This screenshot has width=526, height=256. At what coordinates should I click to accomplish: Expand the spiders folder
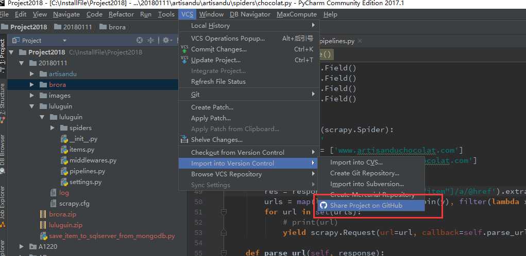tap(53, 128)
